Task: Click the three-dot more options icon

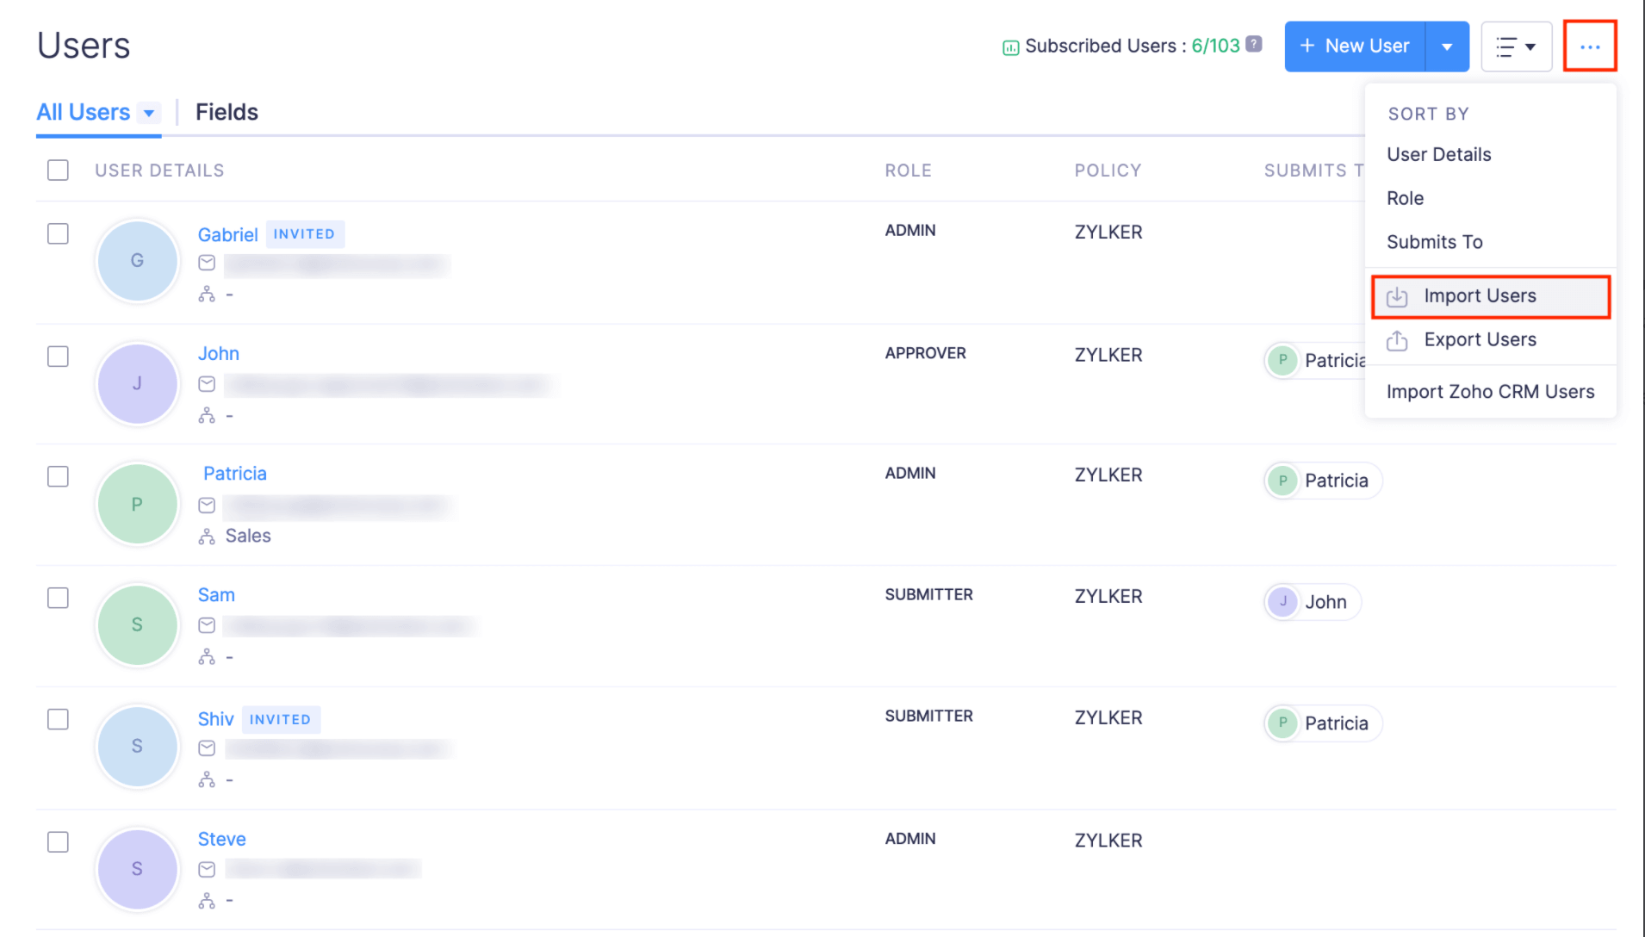Action: (x=1590, y=47)
